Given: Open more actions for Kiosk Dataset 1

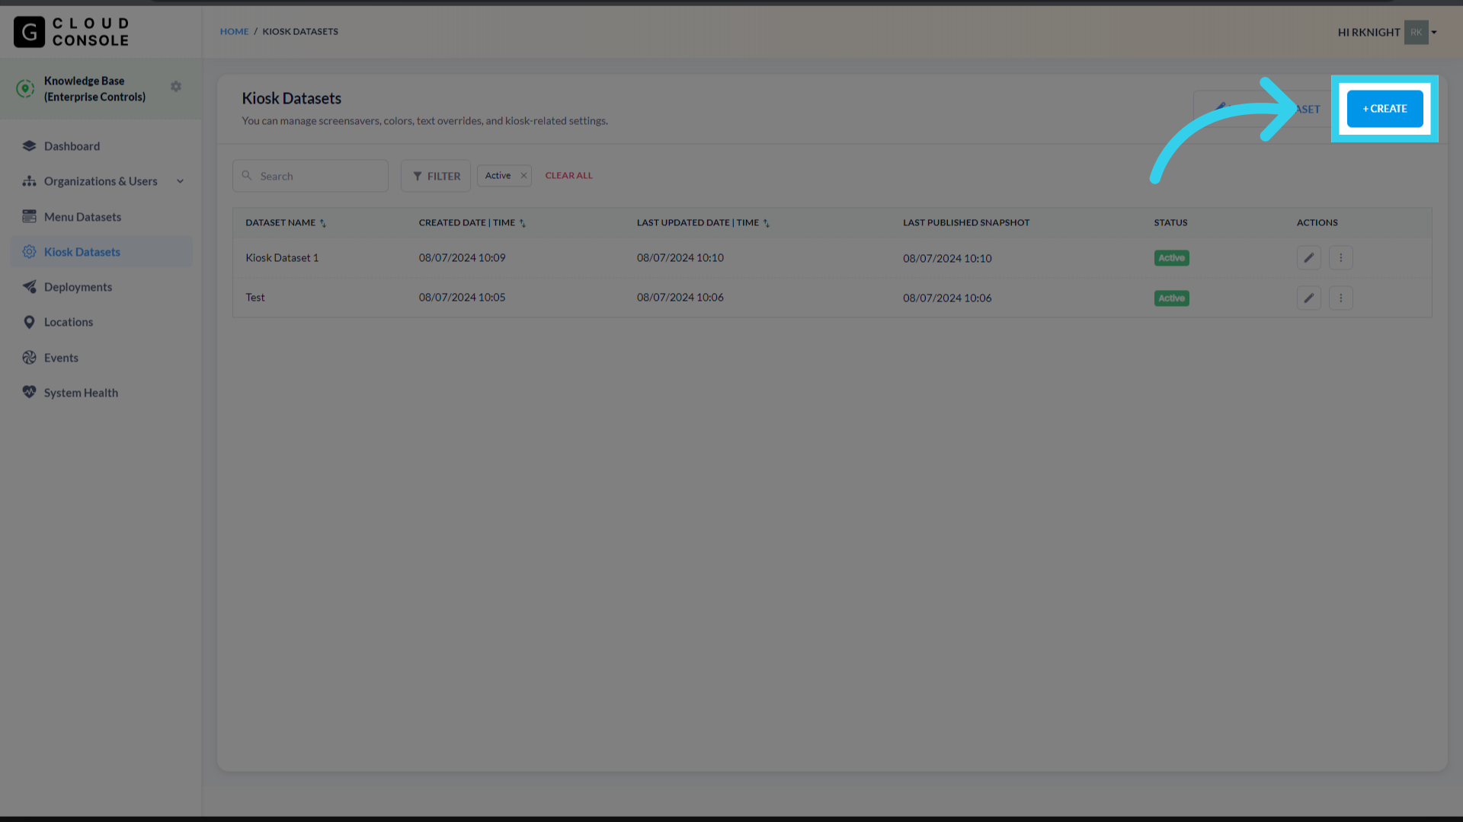Looking at the screenshot, I should [x=1340, y=258].
